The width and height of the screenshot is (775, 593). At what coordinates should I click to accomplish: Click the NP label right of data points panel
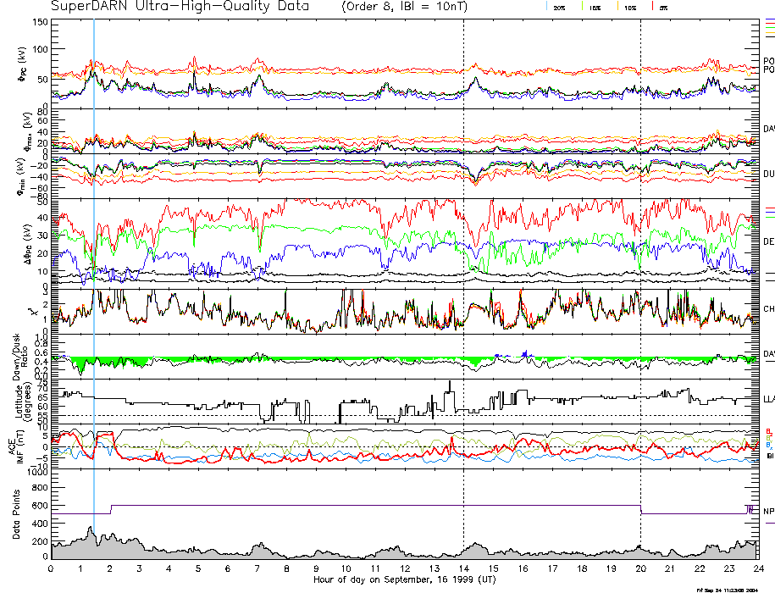(768, 511)
